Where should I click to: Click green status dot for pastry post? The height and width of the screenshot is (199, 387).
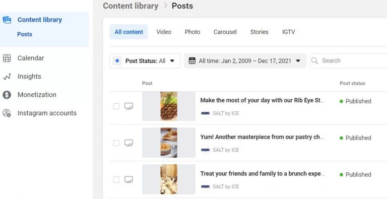(x=341, y=138)
